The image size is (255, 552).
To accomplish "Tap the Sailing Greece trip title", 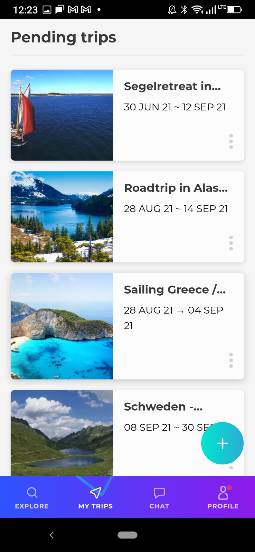I will click(x=175, y=290).
